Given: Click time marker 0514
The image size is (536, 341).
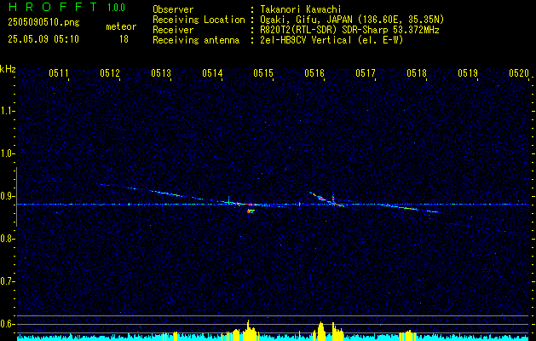Looking at the screenshot, I should coord(212,73).
